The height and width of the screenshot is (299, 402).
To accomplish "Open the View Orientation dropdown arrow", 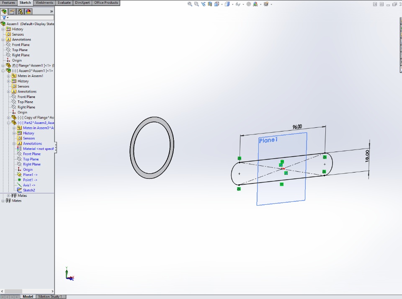I will 222,4.
